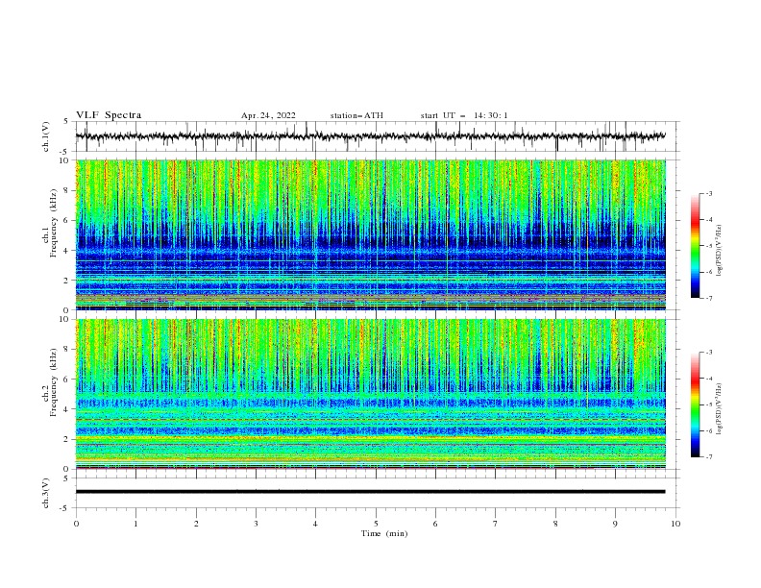
Task: Click the log(PSD) label beside ch.1 color bar
Action: 720,251
